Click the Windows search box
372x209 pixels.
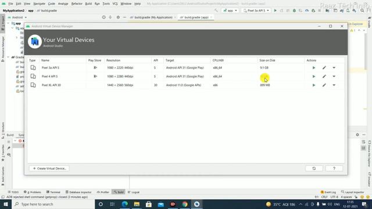click(53, 204)
